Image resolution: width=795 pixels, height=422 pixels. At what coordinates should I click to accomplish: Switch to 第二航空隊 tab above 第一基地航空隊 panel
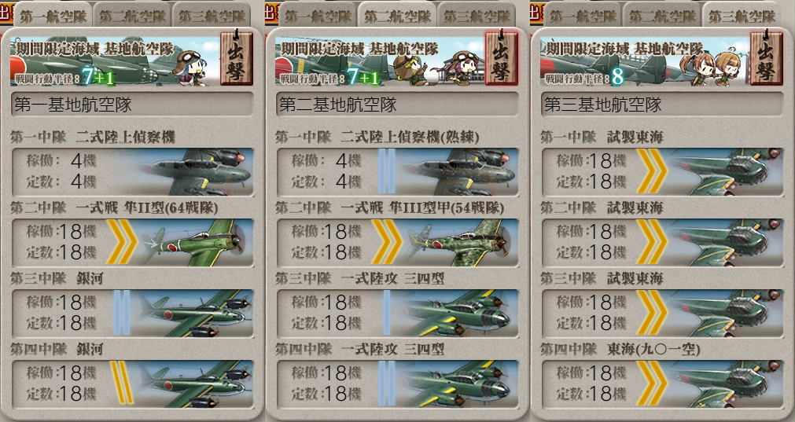[x=132, y=16]
